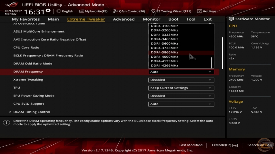Select AVX Instruction Core Ratio Negative Offset

pos(50,39)
